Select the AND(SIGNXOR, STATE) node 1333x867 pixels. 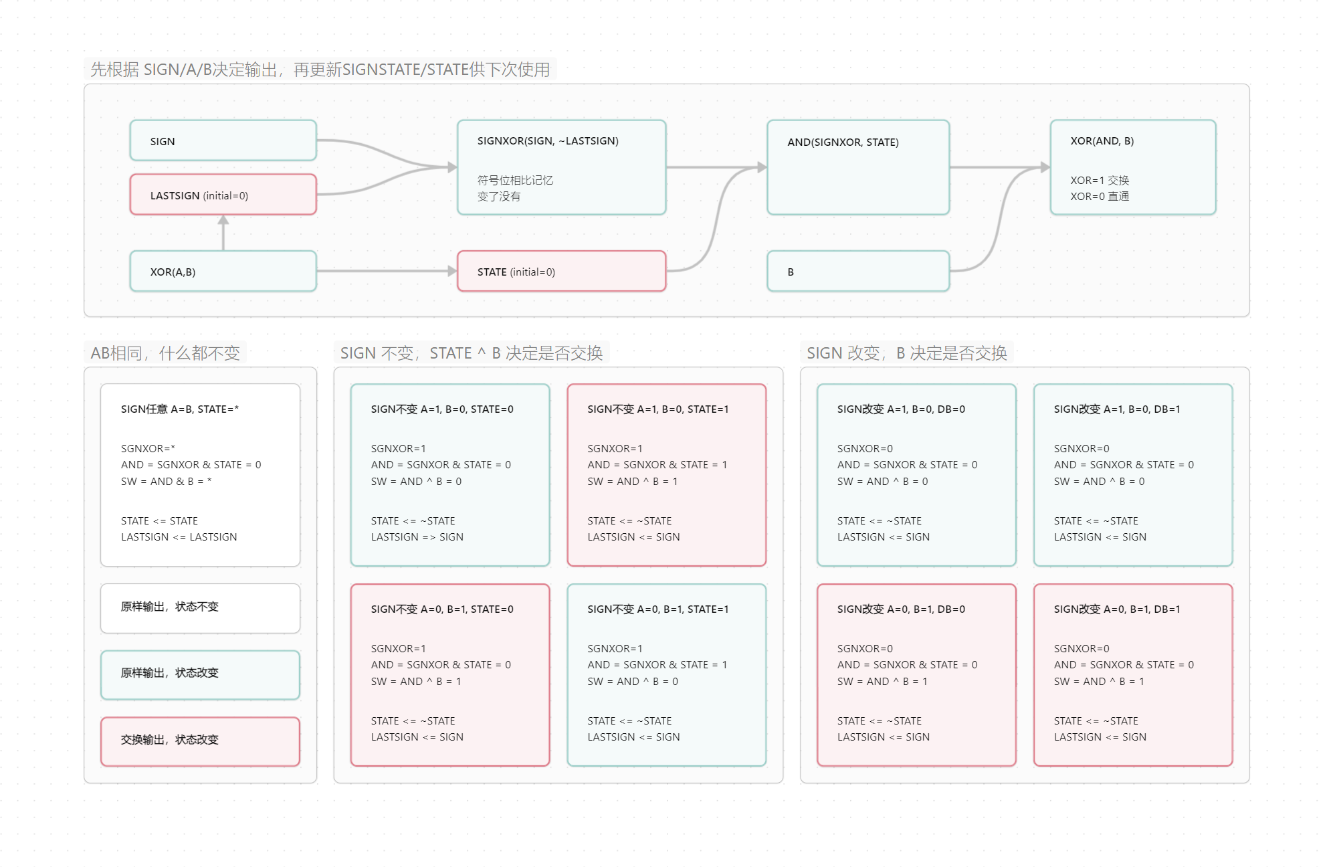[858, 167]
